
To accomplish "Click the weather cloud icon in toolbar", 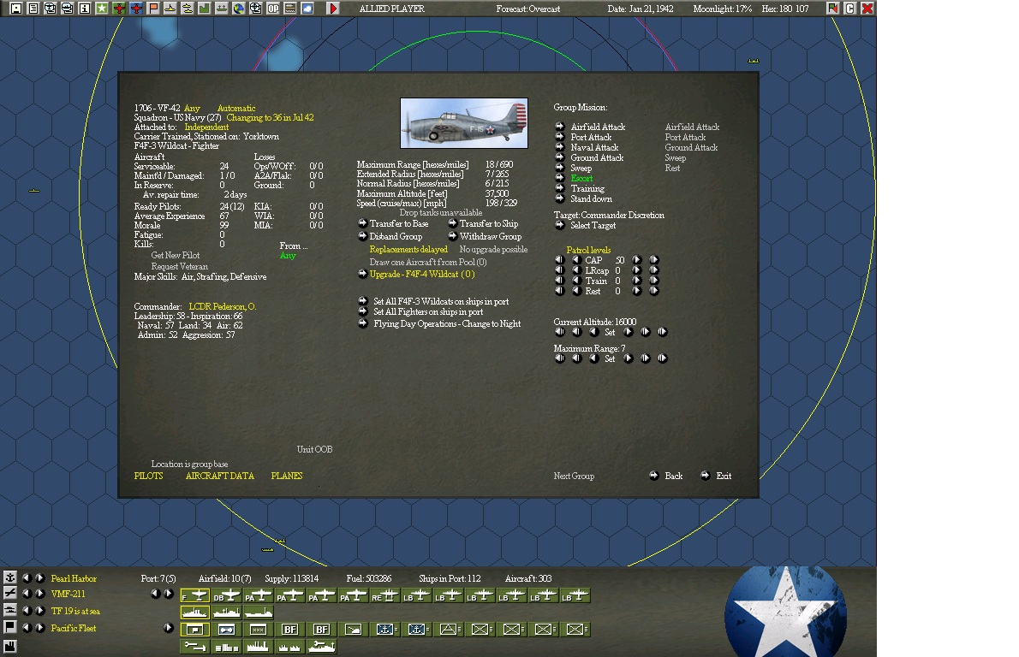I will coord(307,9).
